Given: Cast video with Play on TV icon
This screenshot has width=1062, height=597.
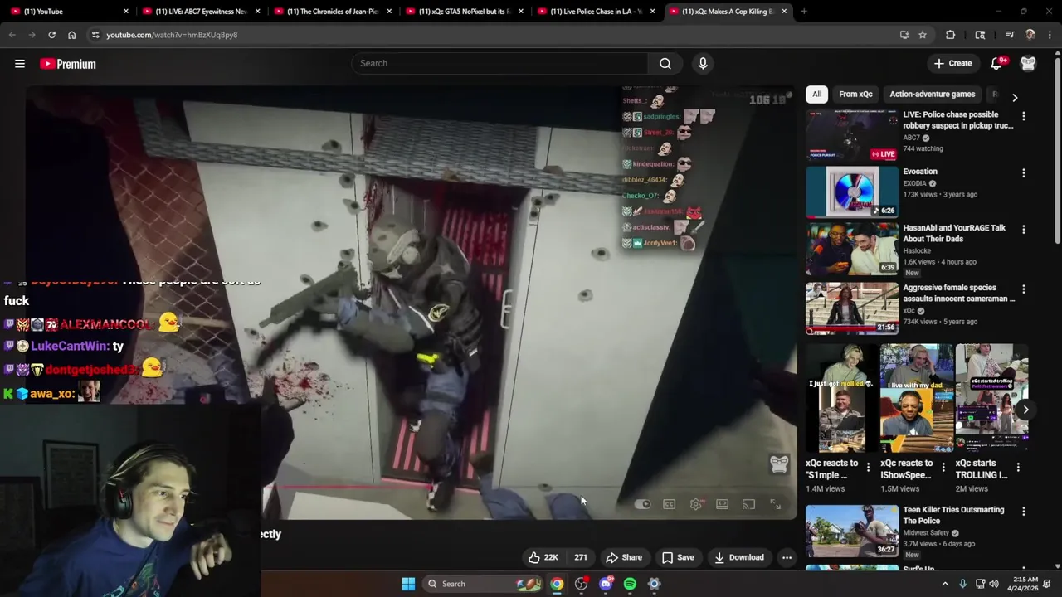Looking at the screenshot, I should (x=749, y=504).
